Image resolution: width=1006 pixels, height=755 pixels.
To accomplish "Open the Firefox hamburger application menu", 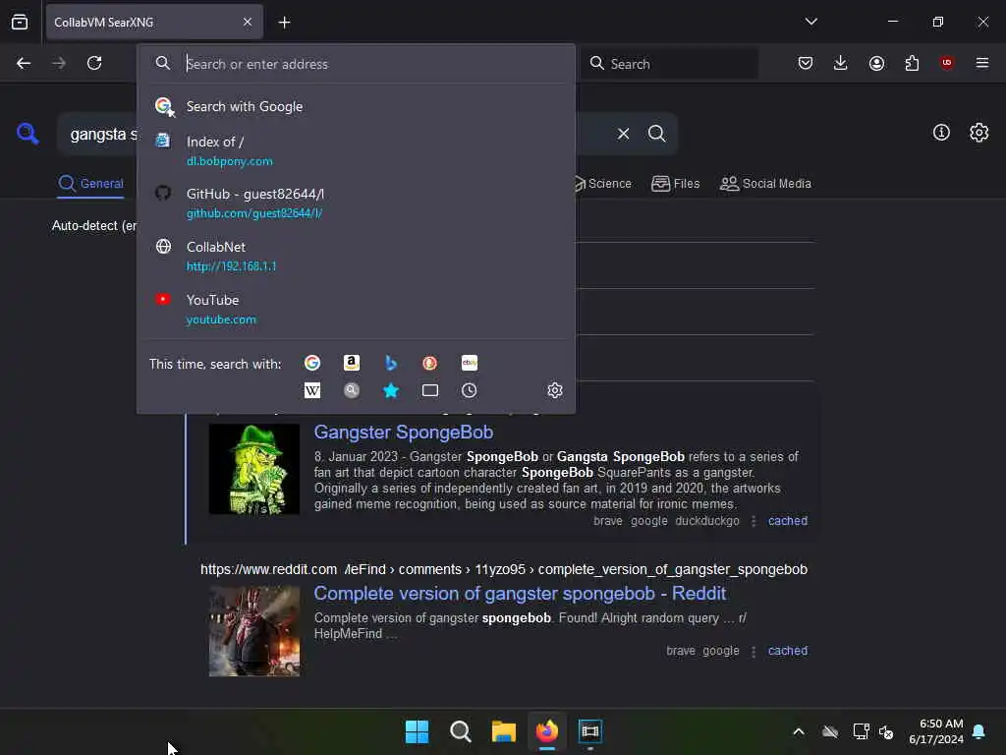I will 982,63.
